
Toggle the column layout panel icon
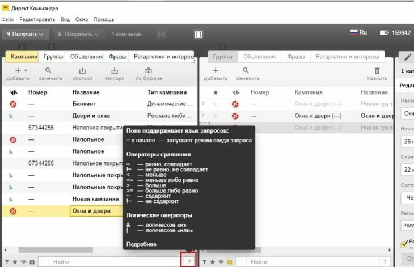(x=198, y=35)
